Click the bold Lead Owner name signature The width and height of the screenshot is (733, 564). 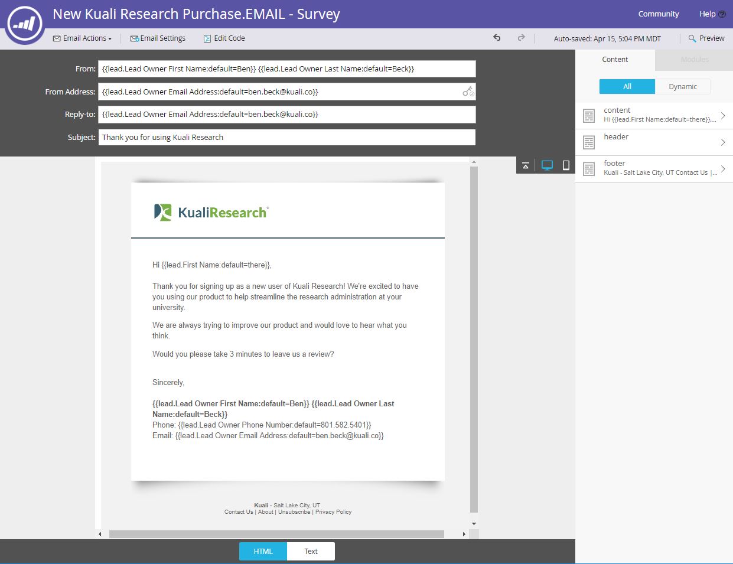pos(273,409)
